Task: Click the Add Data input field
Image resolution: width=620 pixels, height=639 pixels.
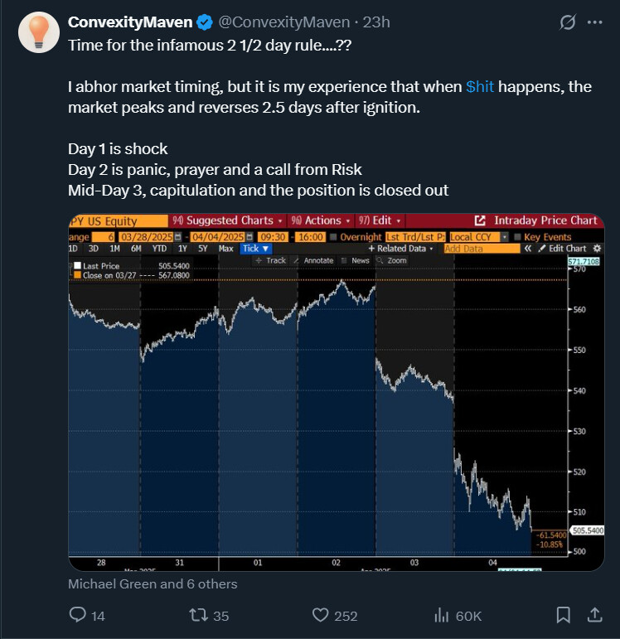Action: [x=481, y=249]
